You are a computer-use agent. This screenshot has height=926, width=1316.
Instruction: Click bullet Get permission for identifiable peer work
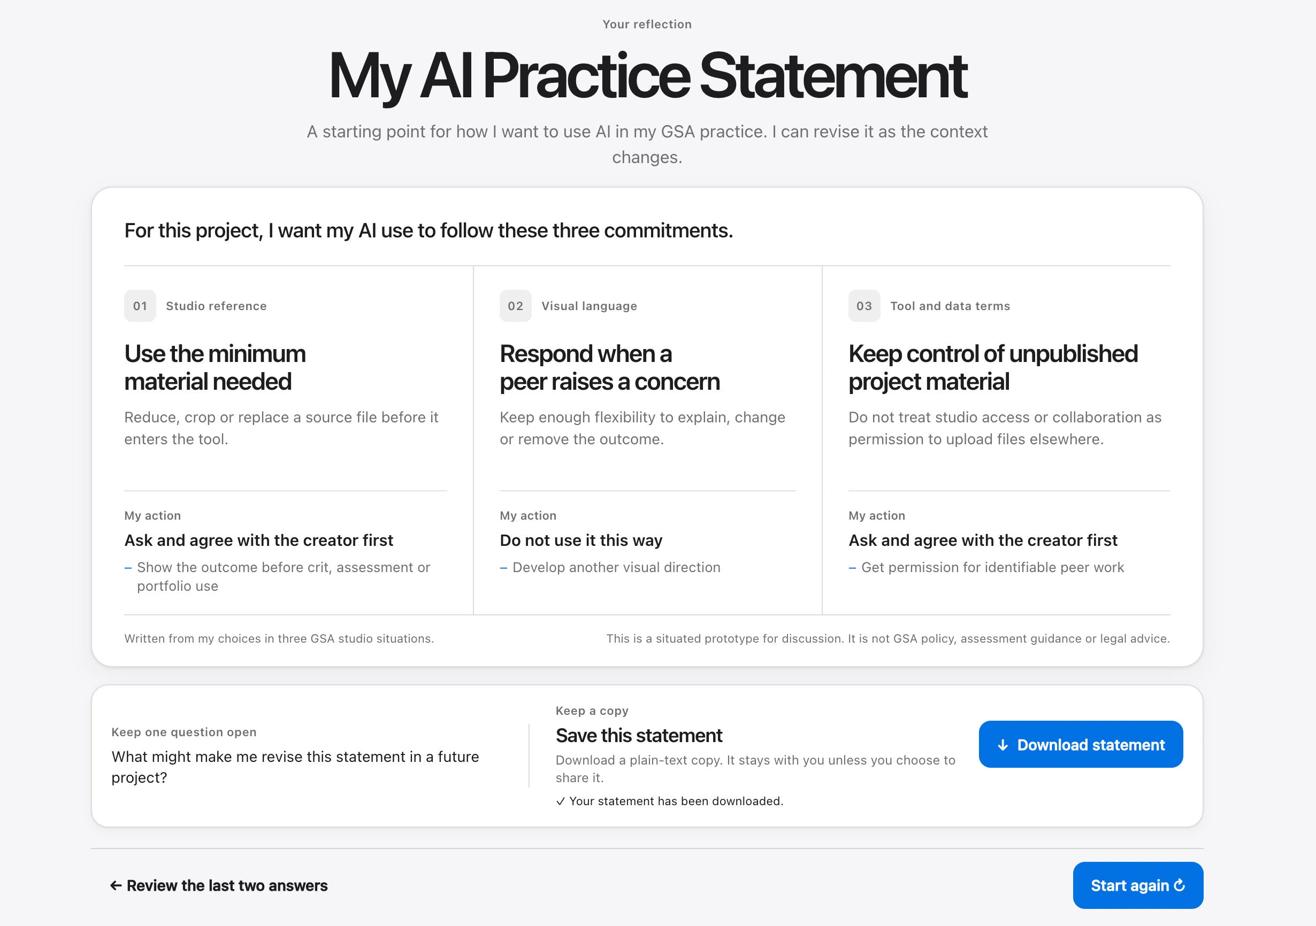pos(992,567)
